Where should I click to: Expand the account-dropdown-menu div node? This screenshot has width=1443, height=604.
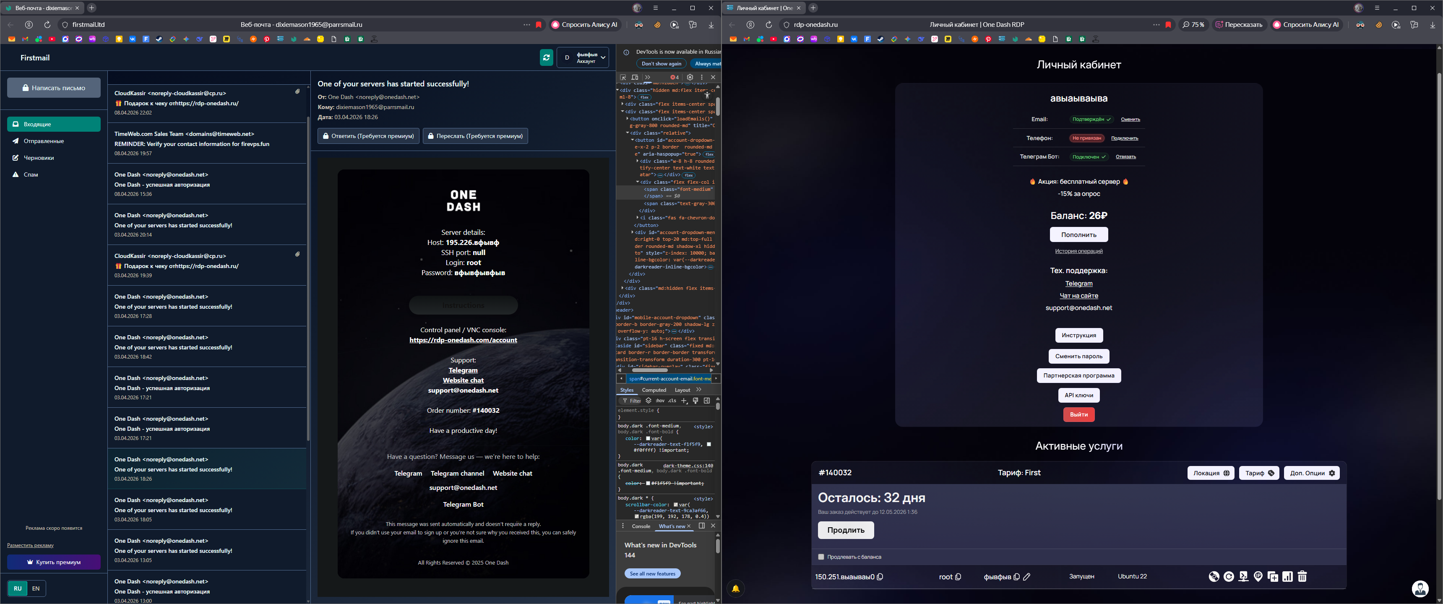click(633, 232)
